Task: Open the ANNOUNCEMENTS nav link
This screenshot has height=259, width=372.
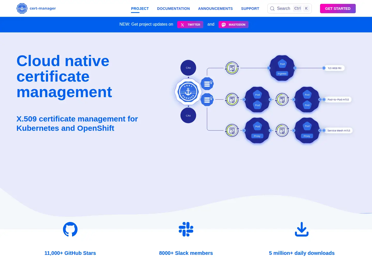Action: (215, 9)
